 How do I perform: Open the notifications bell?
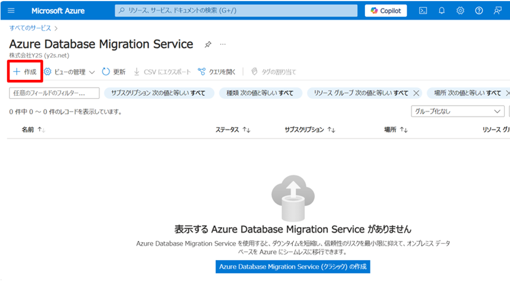[441, 11]
